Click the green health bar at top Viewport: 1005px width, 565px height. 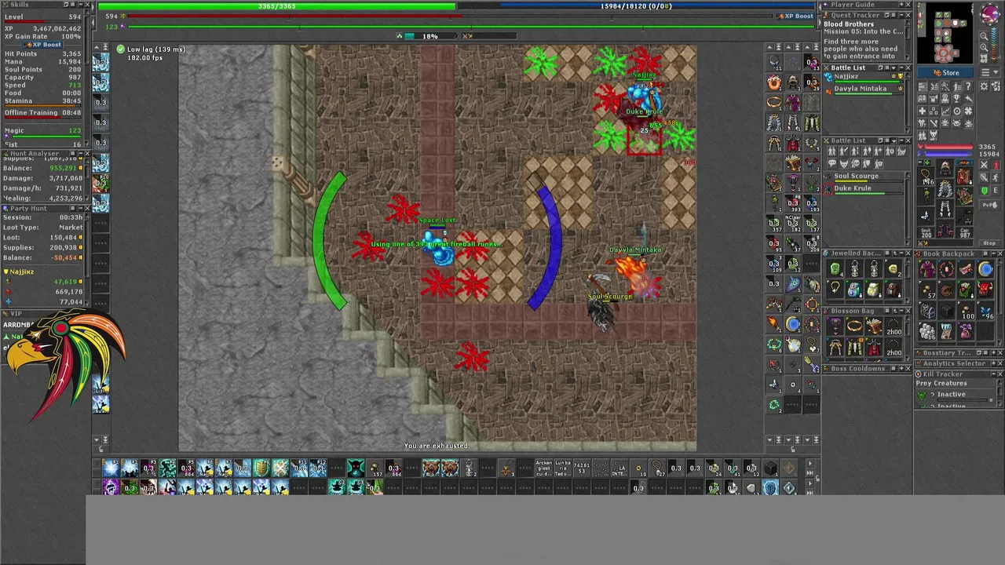click(x=276, y=6)
